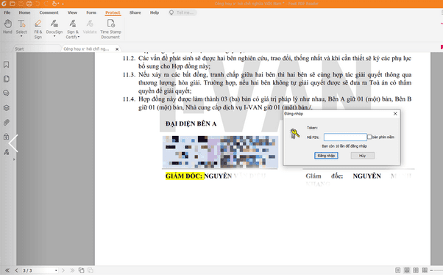
Task: Click the large previous arrow overlay
Action: click(13, 143)
